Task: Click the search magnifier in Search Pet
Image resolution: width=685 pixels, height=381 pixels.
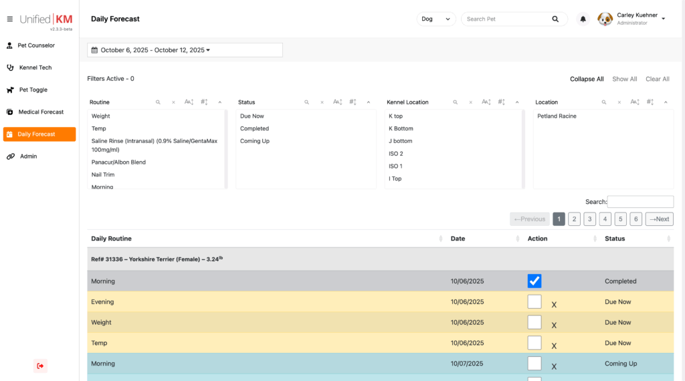Action: [555, 19]
